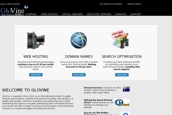The height and width of the screenshot is (115, 172).
Task: Open the Virtual Servers menu
Action: pos(72,14)
